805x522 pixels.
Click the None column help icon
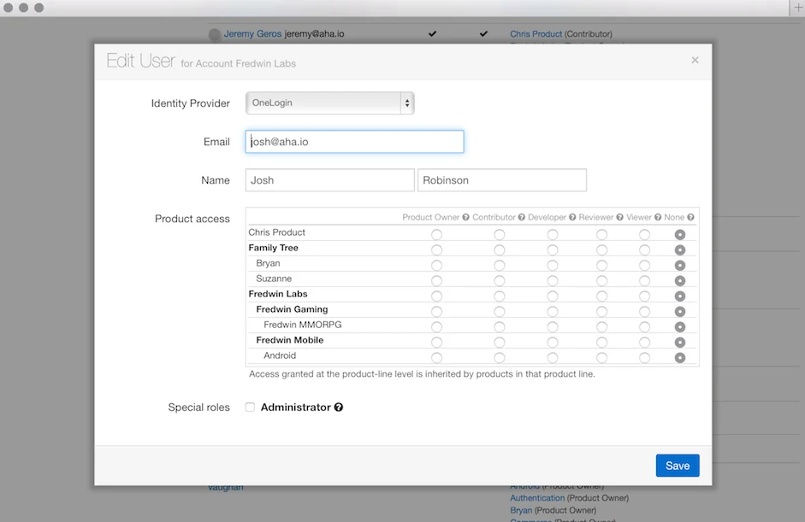(690, 217)
